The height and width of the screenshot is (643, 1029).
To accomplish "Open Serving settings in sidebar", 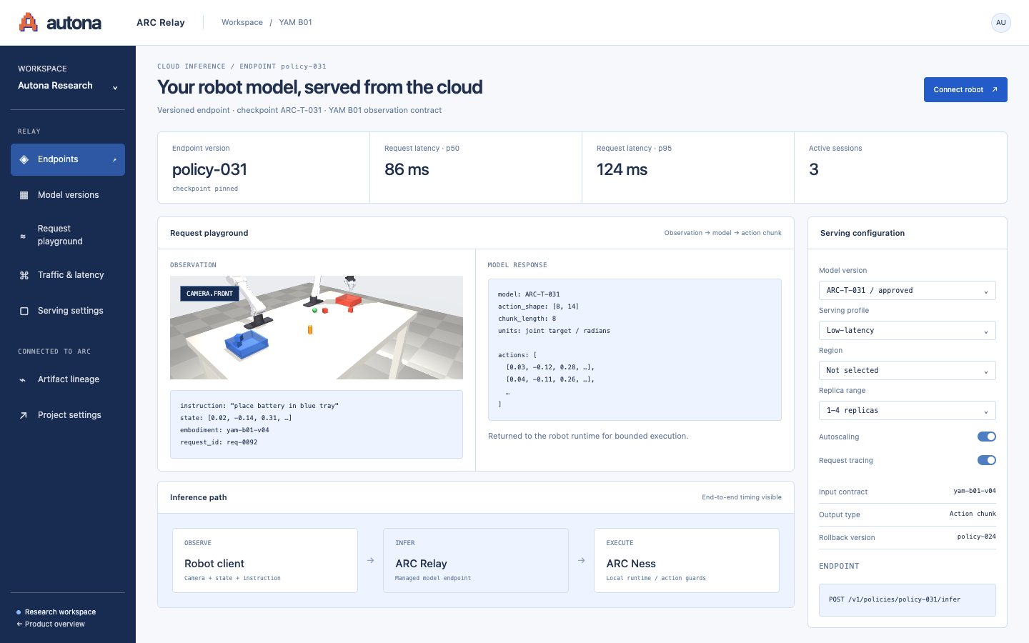I will (68, 311).
